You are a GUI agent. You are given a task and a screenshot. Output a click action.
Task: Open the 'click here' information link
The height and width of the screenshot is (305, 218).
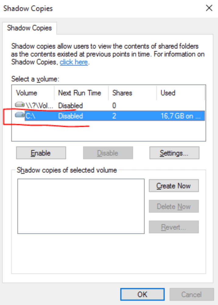[74, 62]
